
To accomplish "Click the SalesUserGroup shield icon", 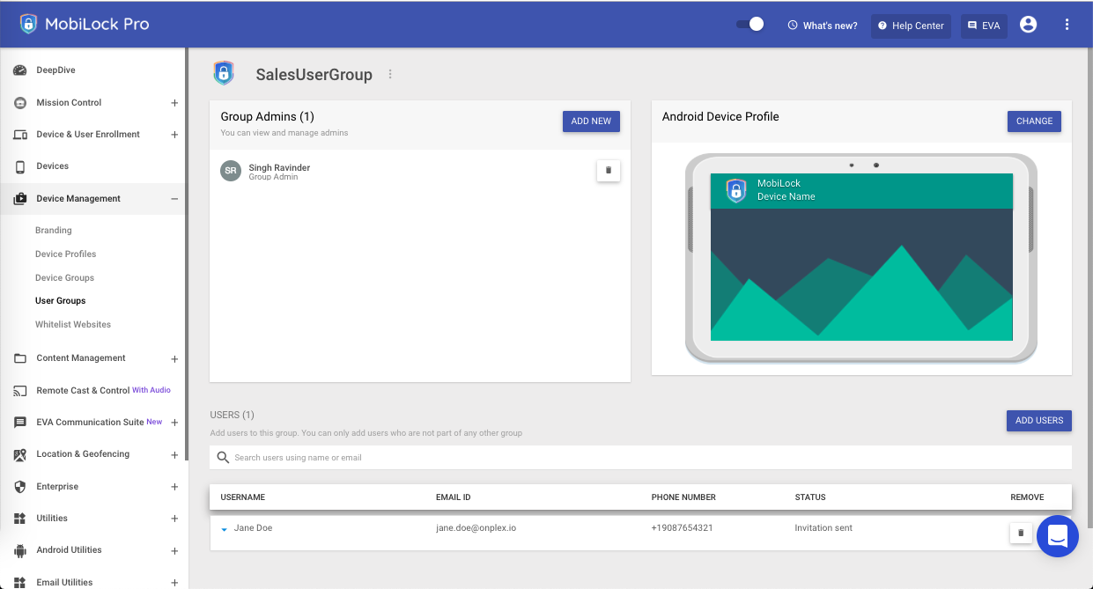I will (224, 73).
